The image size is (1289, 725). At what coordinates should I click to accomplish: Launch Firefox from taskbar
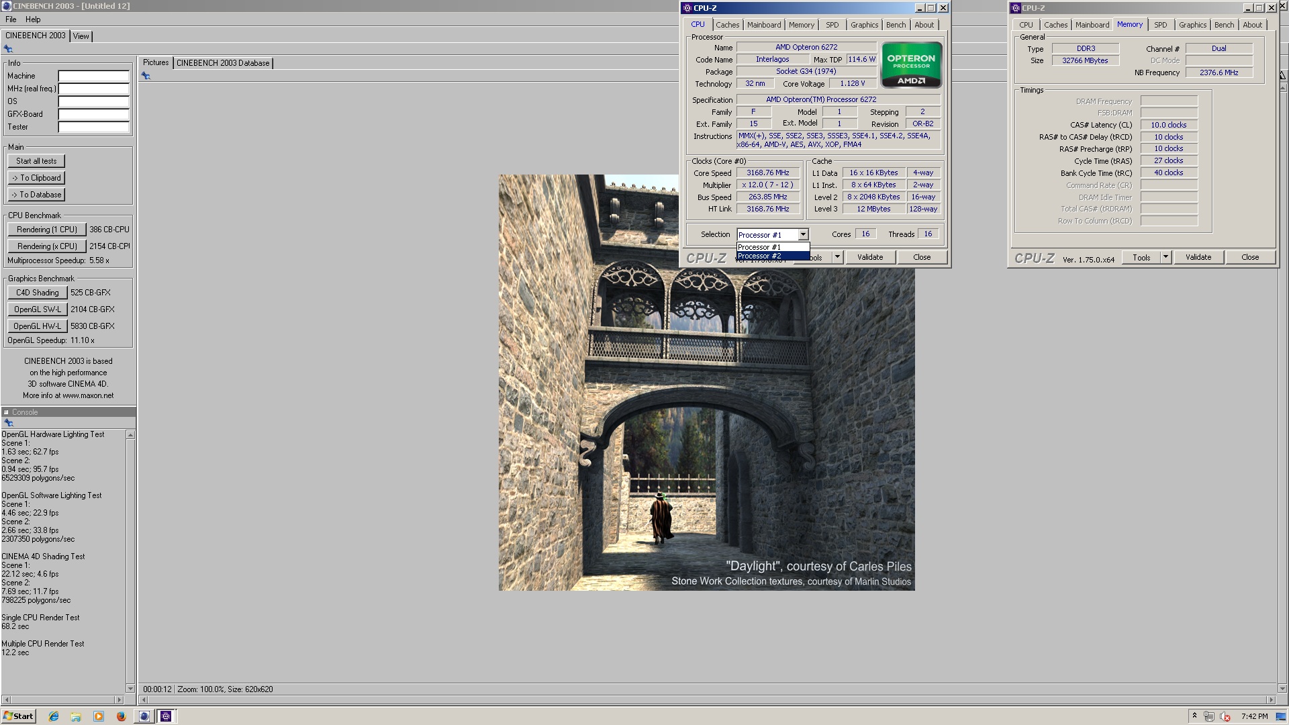coord(121,716)
